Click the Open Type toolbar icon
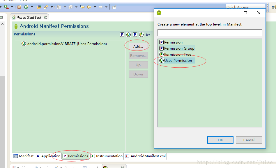 tap(39, 7)
